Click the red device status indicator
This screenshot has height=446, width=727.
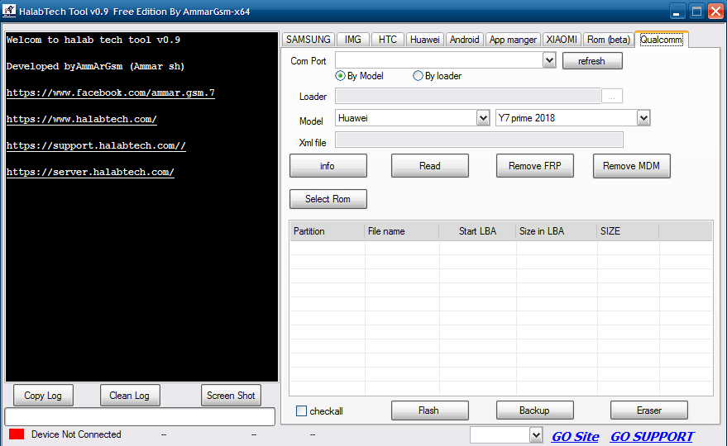pyautogui.click(x=17, y=434)
